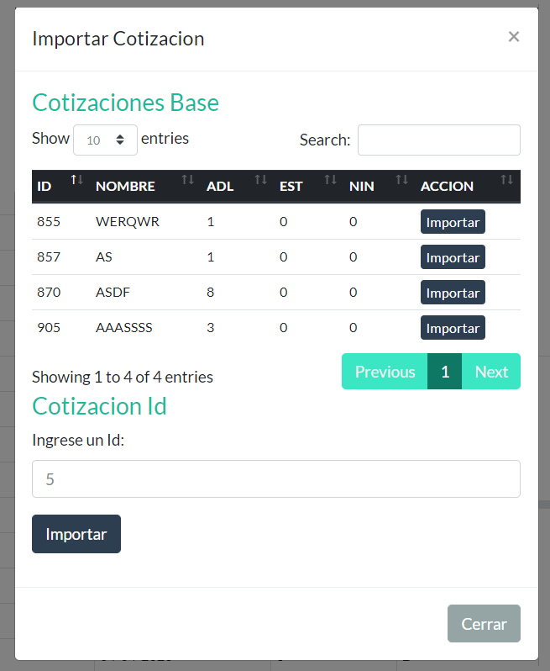
Task: Sort table by NOMBRE column arrows
Action: 187,180
